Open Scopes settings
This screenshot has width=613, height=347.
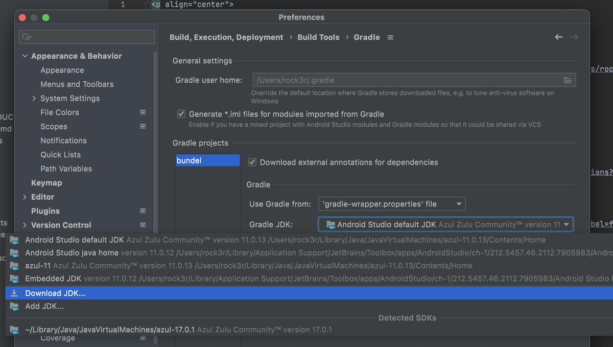point(54,126)
